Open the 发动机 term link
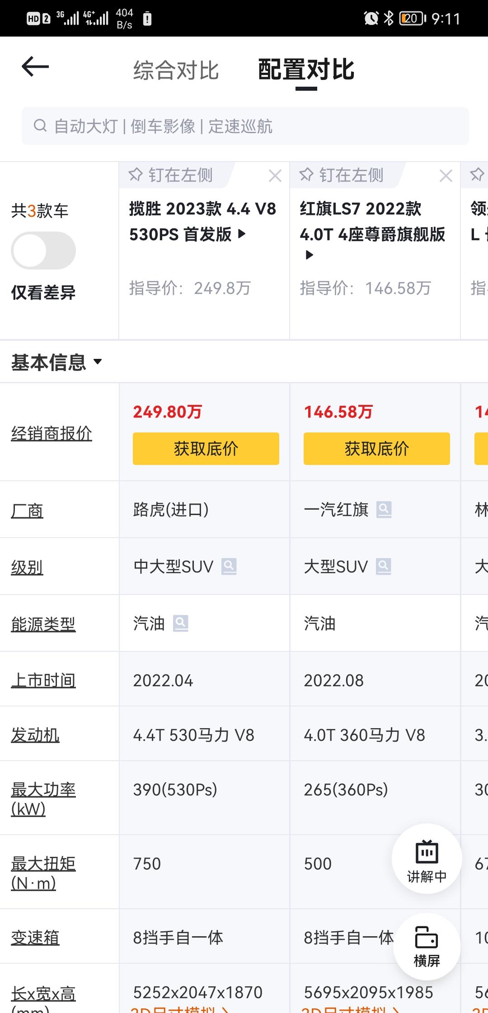Screen dimensions: 488x1013 coord(35,735)
